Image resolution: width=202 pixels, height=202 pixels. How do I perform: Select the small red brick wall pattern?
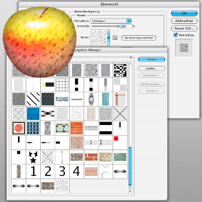click(91, 171)
